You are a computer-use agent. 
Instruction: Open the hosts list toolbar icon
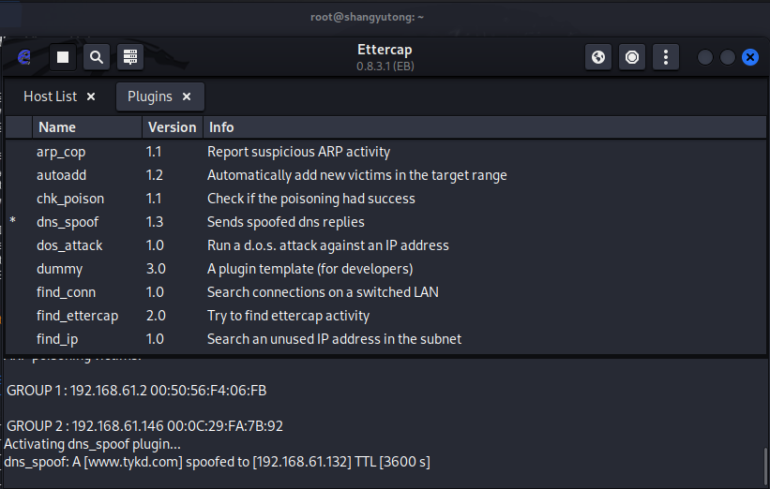coord(130,57)
